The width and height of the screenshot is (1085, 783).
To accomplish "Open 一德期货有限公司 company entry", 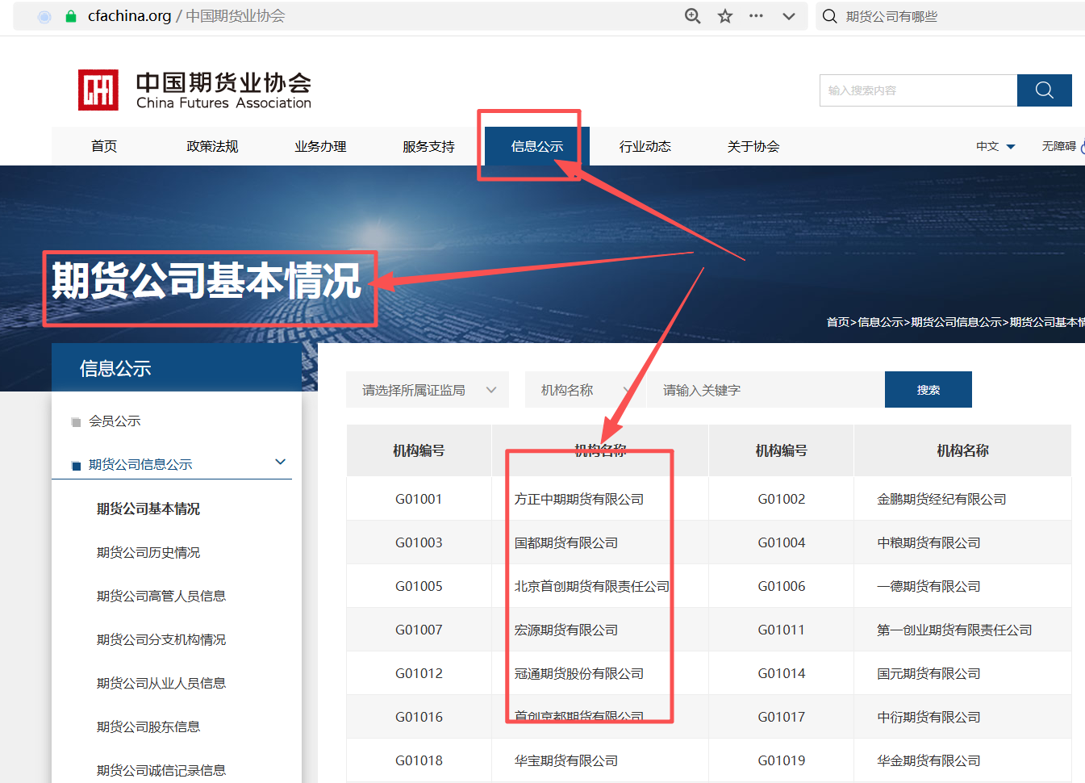I will (x=929, y=586).
